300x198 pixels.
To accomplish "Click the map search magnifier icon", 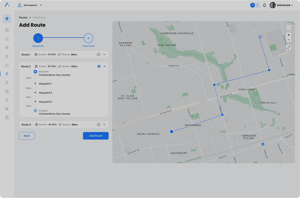I will click(x=289, y=28).
